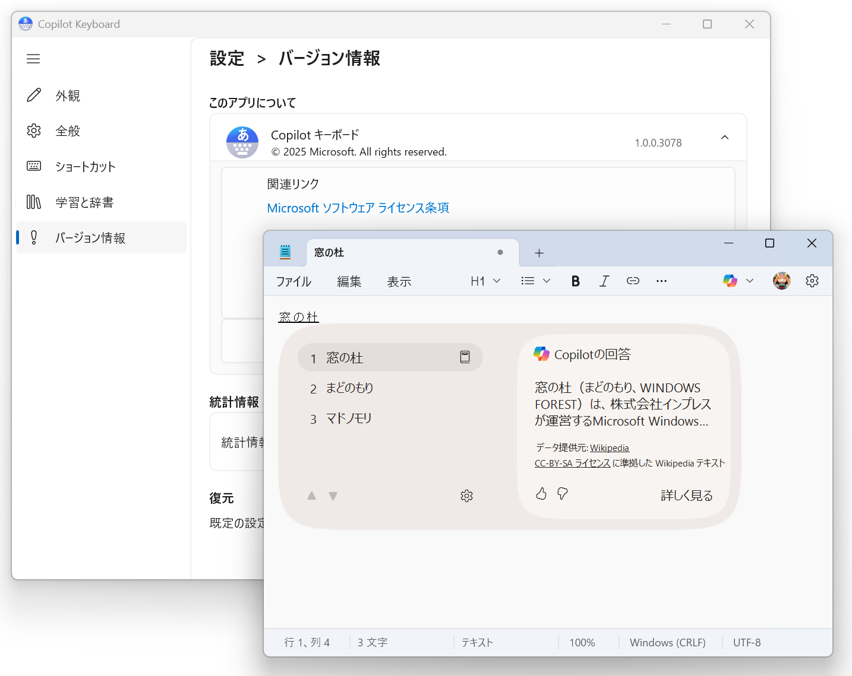Collapse the Copilot キーボード app info card

[x=725, y=137]
